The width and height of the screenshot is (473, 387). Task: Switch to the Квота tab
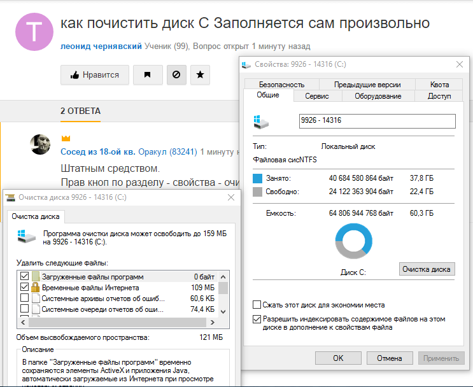coord(439,85)
